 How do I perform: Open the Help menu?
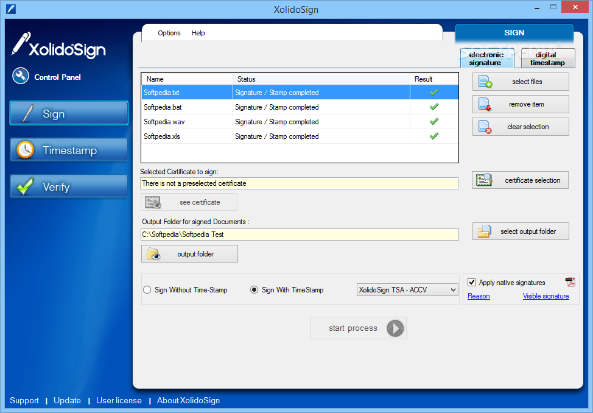tap(198, 33)
